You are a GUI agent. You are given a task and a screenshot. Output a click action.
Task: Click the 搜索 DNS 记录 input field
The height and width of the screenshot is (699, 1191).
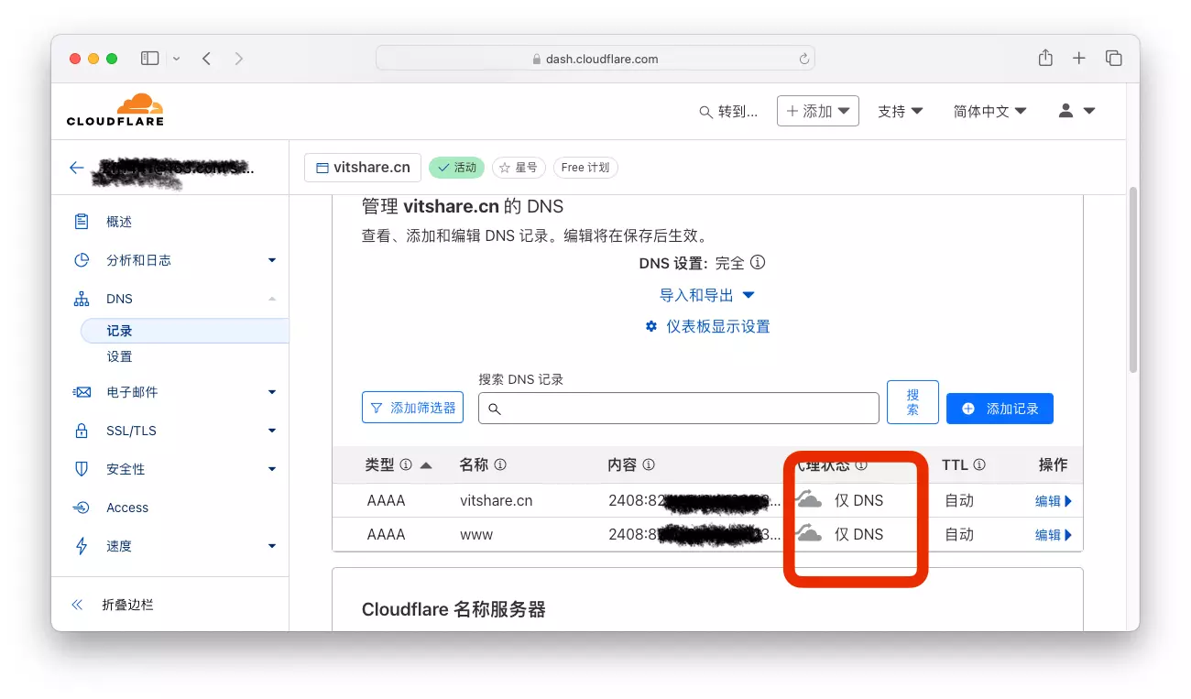click(x=679, y=409)
